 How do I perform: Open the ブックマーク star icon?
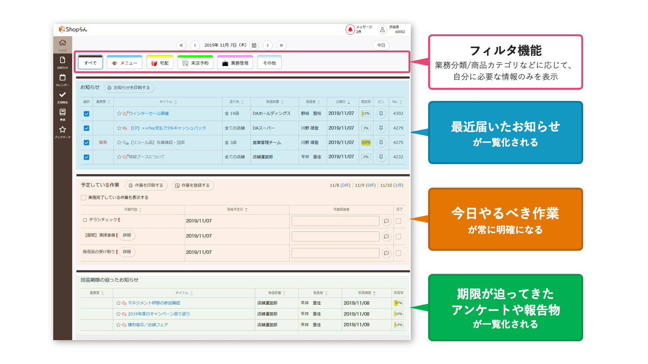62,130
